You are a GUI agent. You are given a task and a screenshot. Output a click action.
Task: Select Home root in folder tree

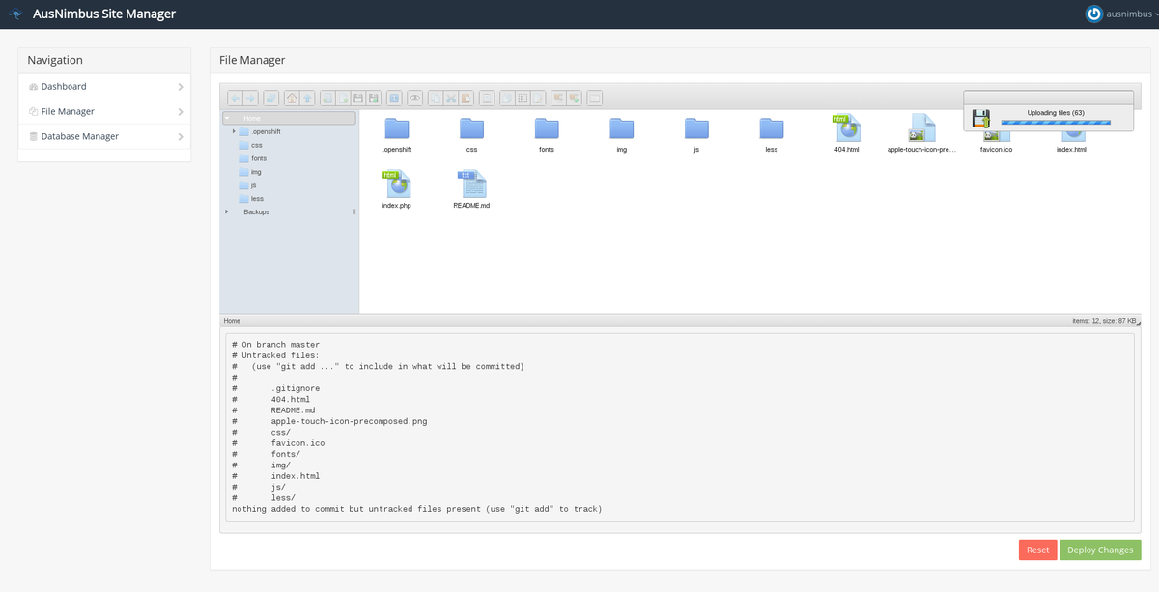pyautogui.click(x=289, y=118)
